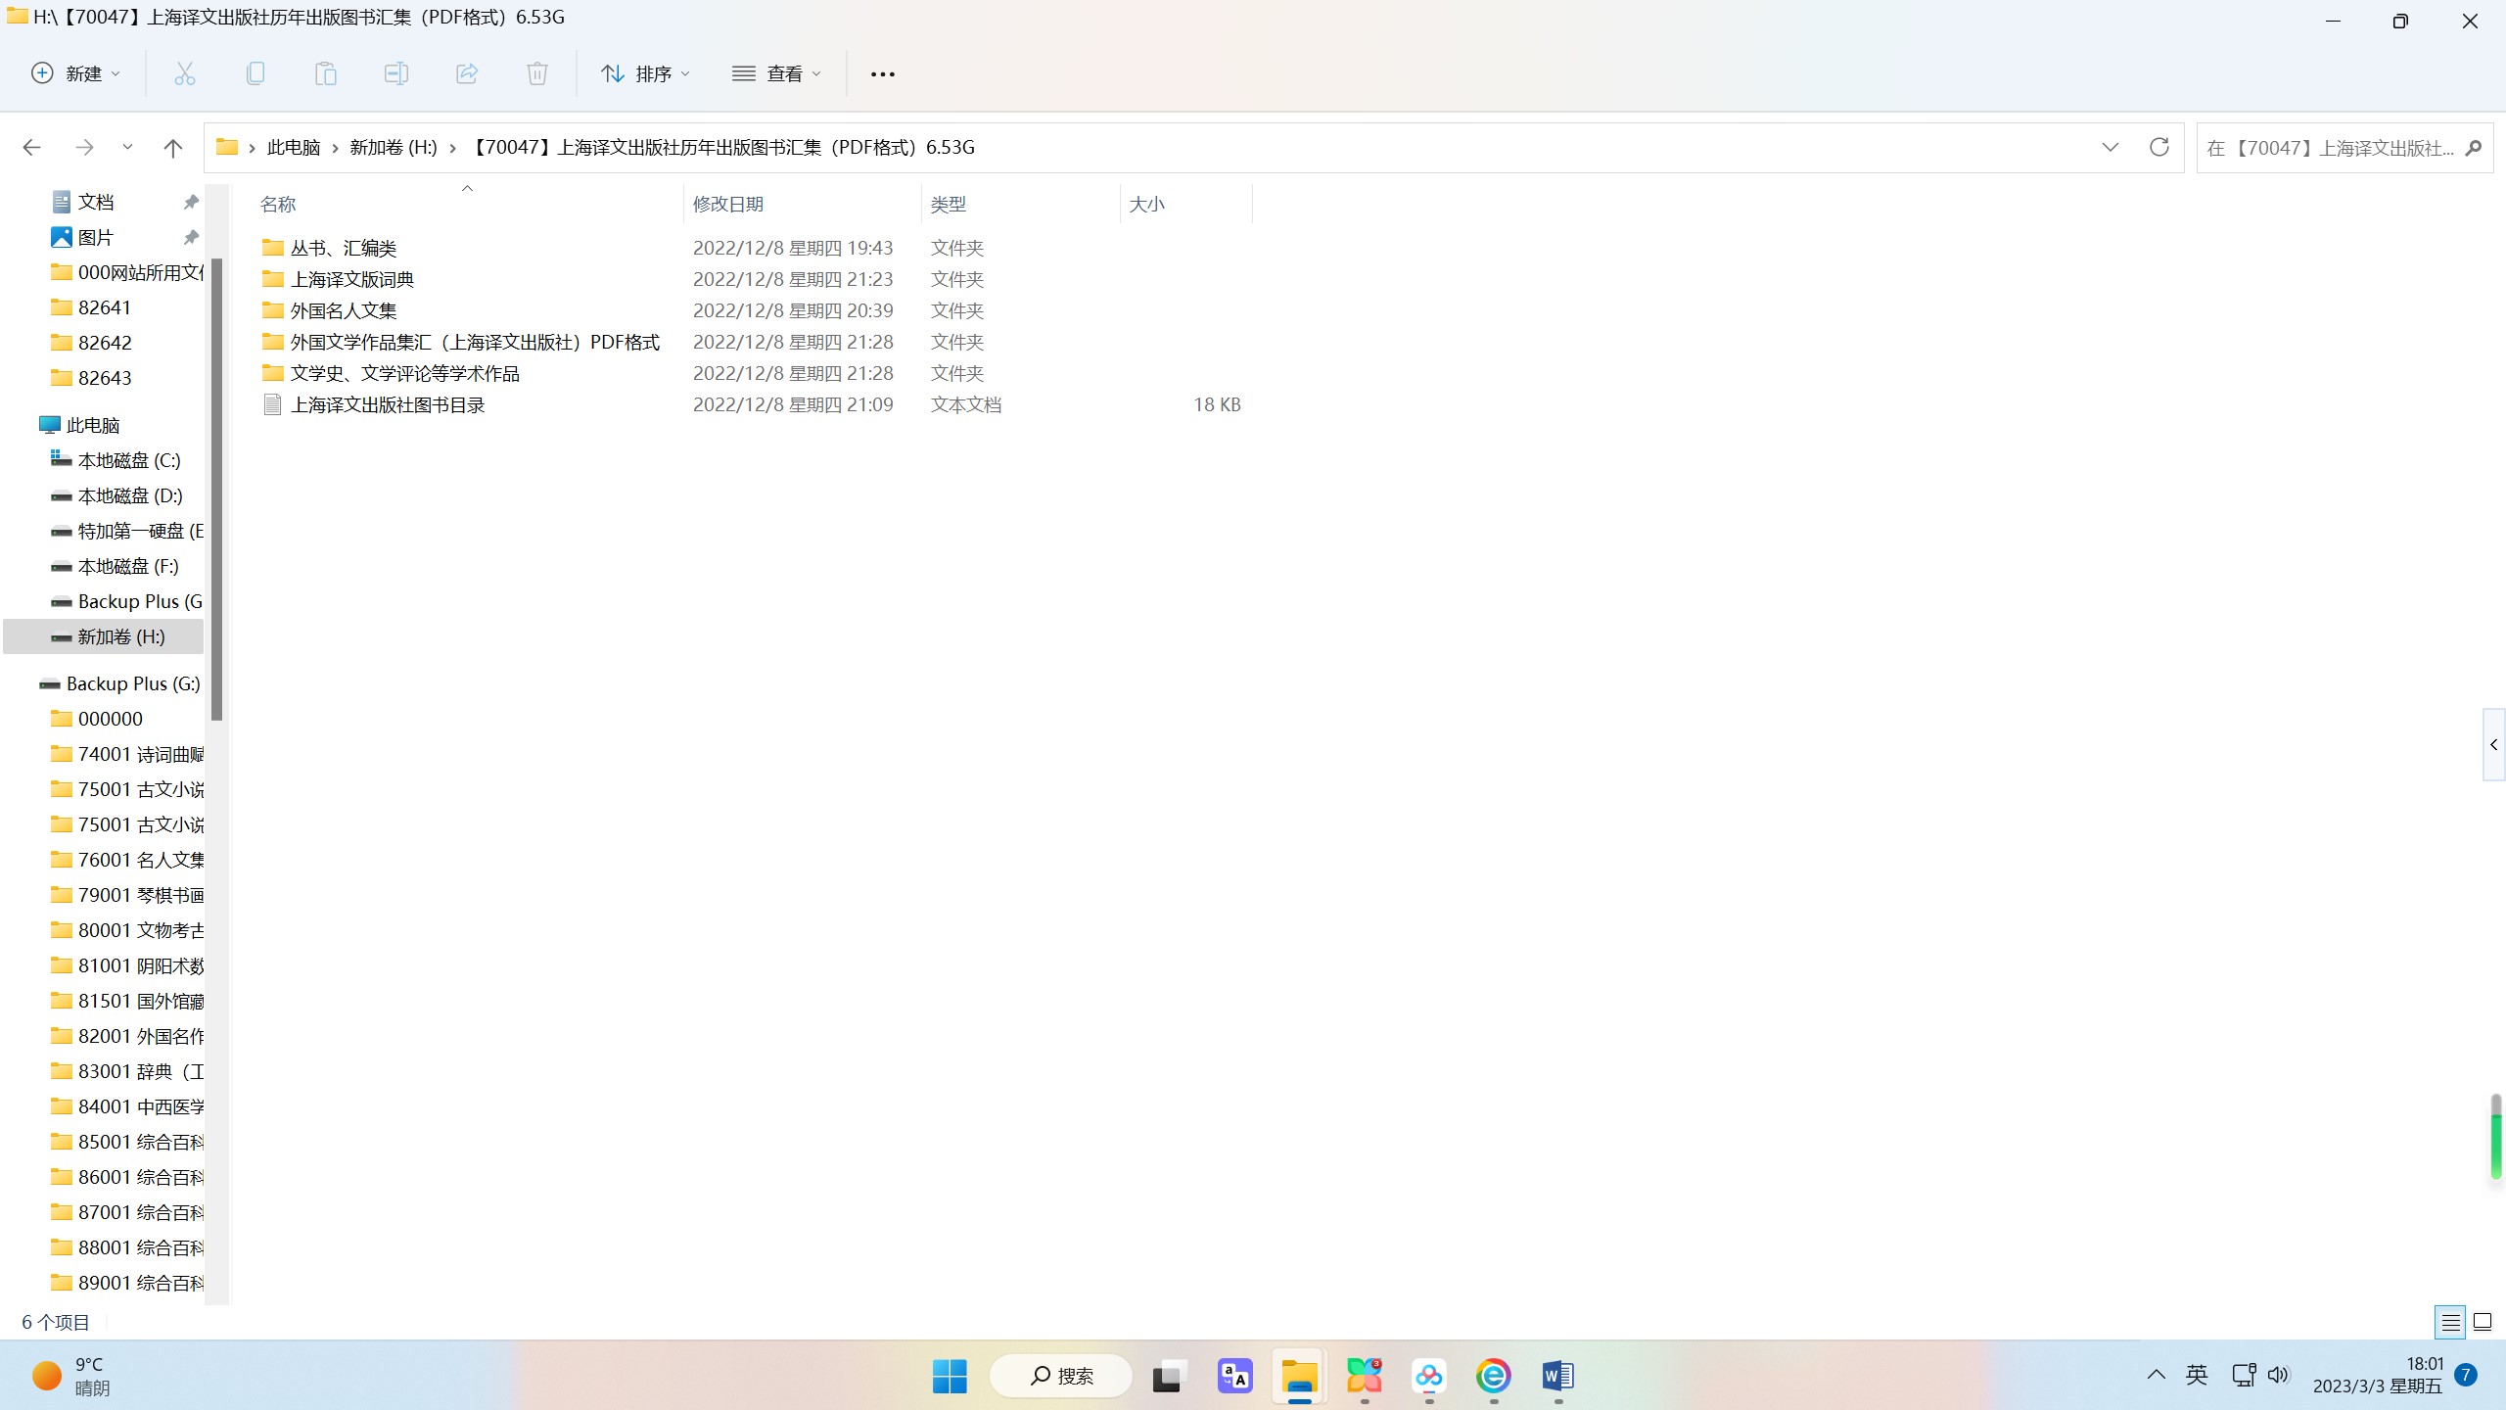The width and height of the screenshot is (2506, 1410).
Task: Open the clock and date 18:01
Action: tap(2378, 1375)
